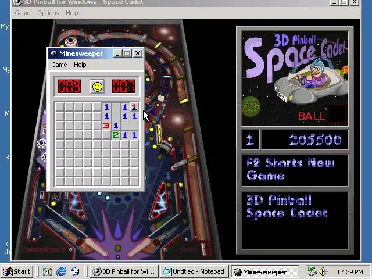This screenshot has height=279, width=372.
Task: Click the yellow smiley face to restart Minesweeper
Action: pos(97,87)
